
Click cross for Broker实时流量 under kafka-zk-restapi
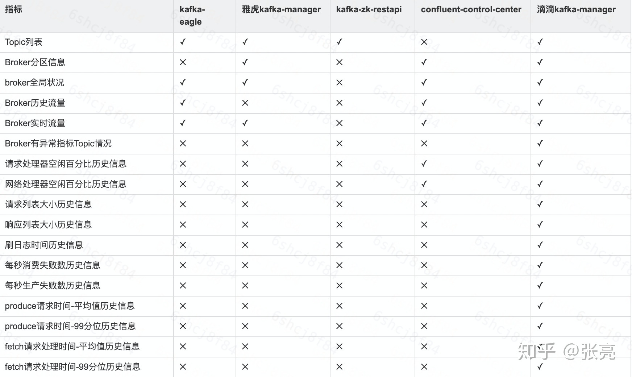339,123
